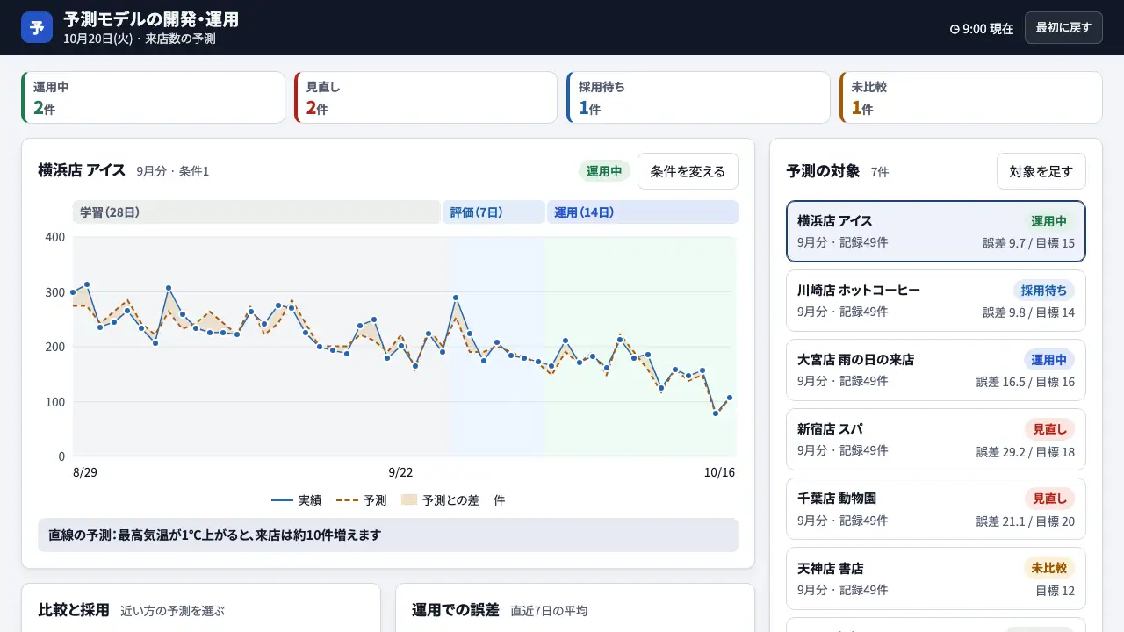Click the 直線の予測 note under the chart
1124x632 pixels.
click(388, 535)
